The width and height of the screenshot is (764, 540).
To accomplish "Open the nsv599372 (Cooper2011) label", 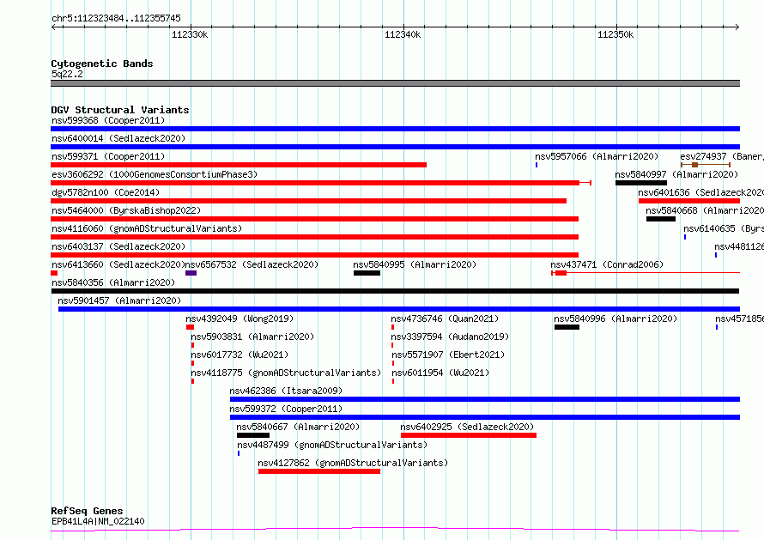I will [286, 409].
